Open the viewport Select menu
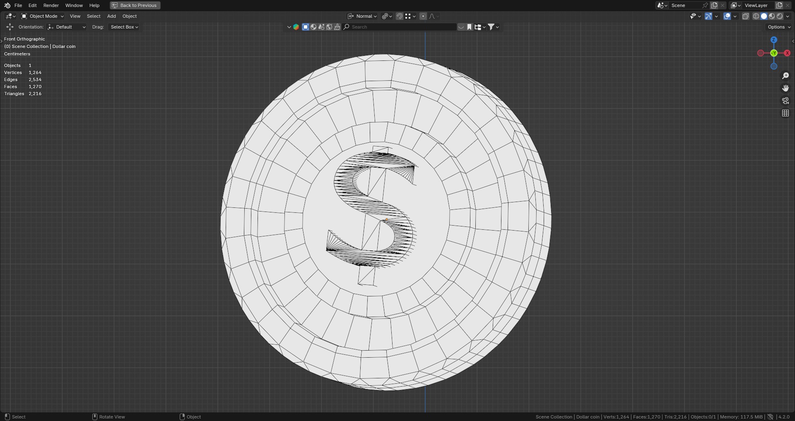 [94, 16]
